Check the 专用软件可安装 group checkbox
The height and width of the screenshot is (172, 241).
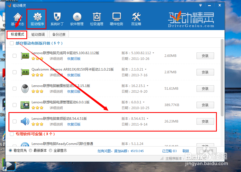[12, 134]
